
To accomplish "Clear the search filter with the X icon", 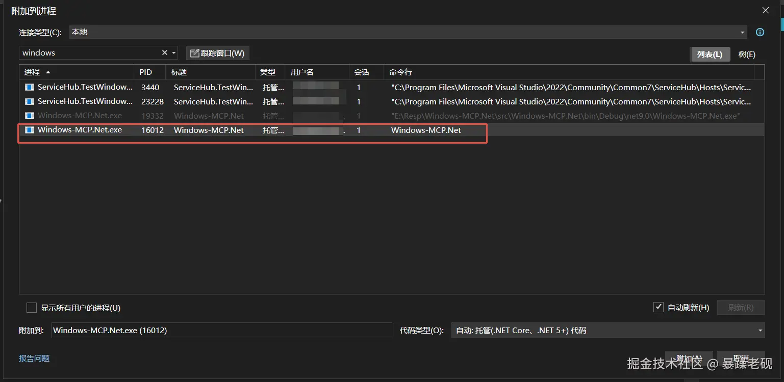I will pos(165,52).
